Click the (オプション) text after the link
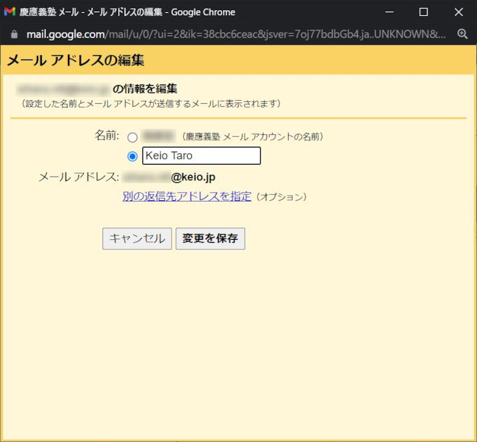 pyautogui.click(x=281, y=197)
